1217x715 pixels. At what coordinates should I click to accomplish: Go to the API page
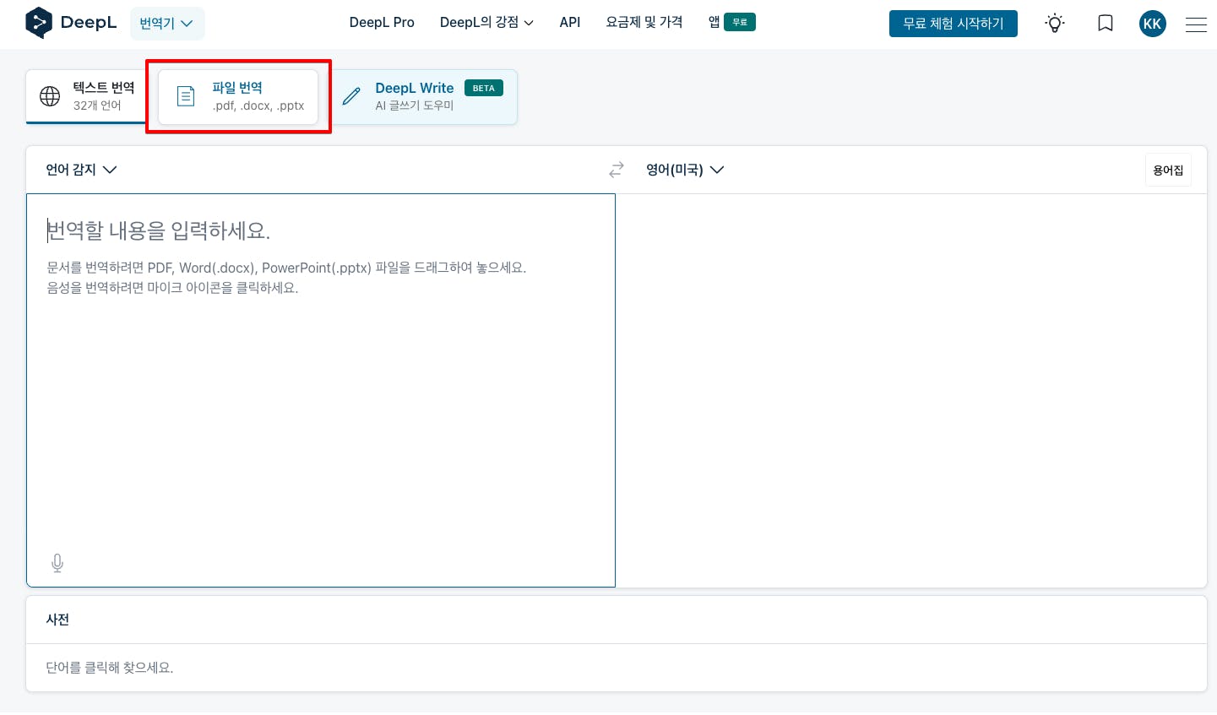[x=570, y=23]
